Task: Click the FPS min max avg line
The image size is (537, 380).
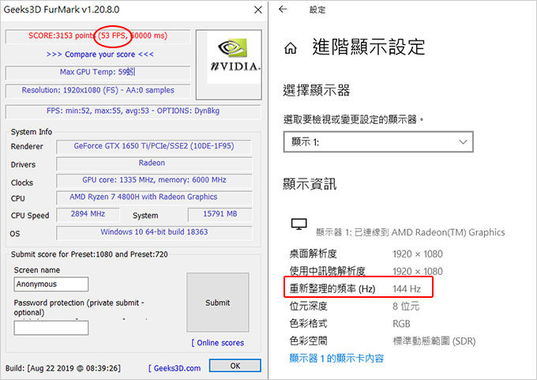Action: [x=133, y=111]
